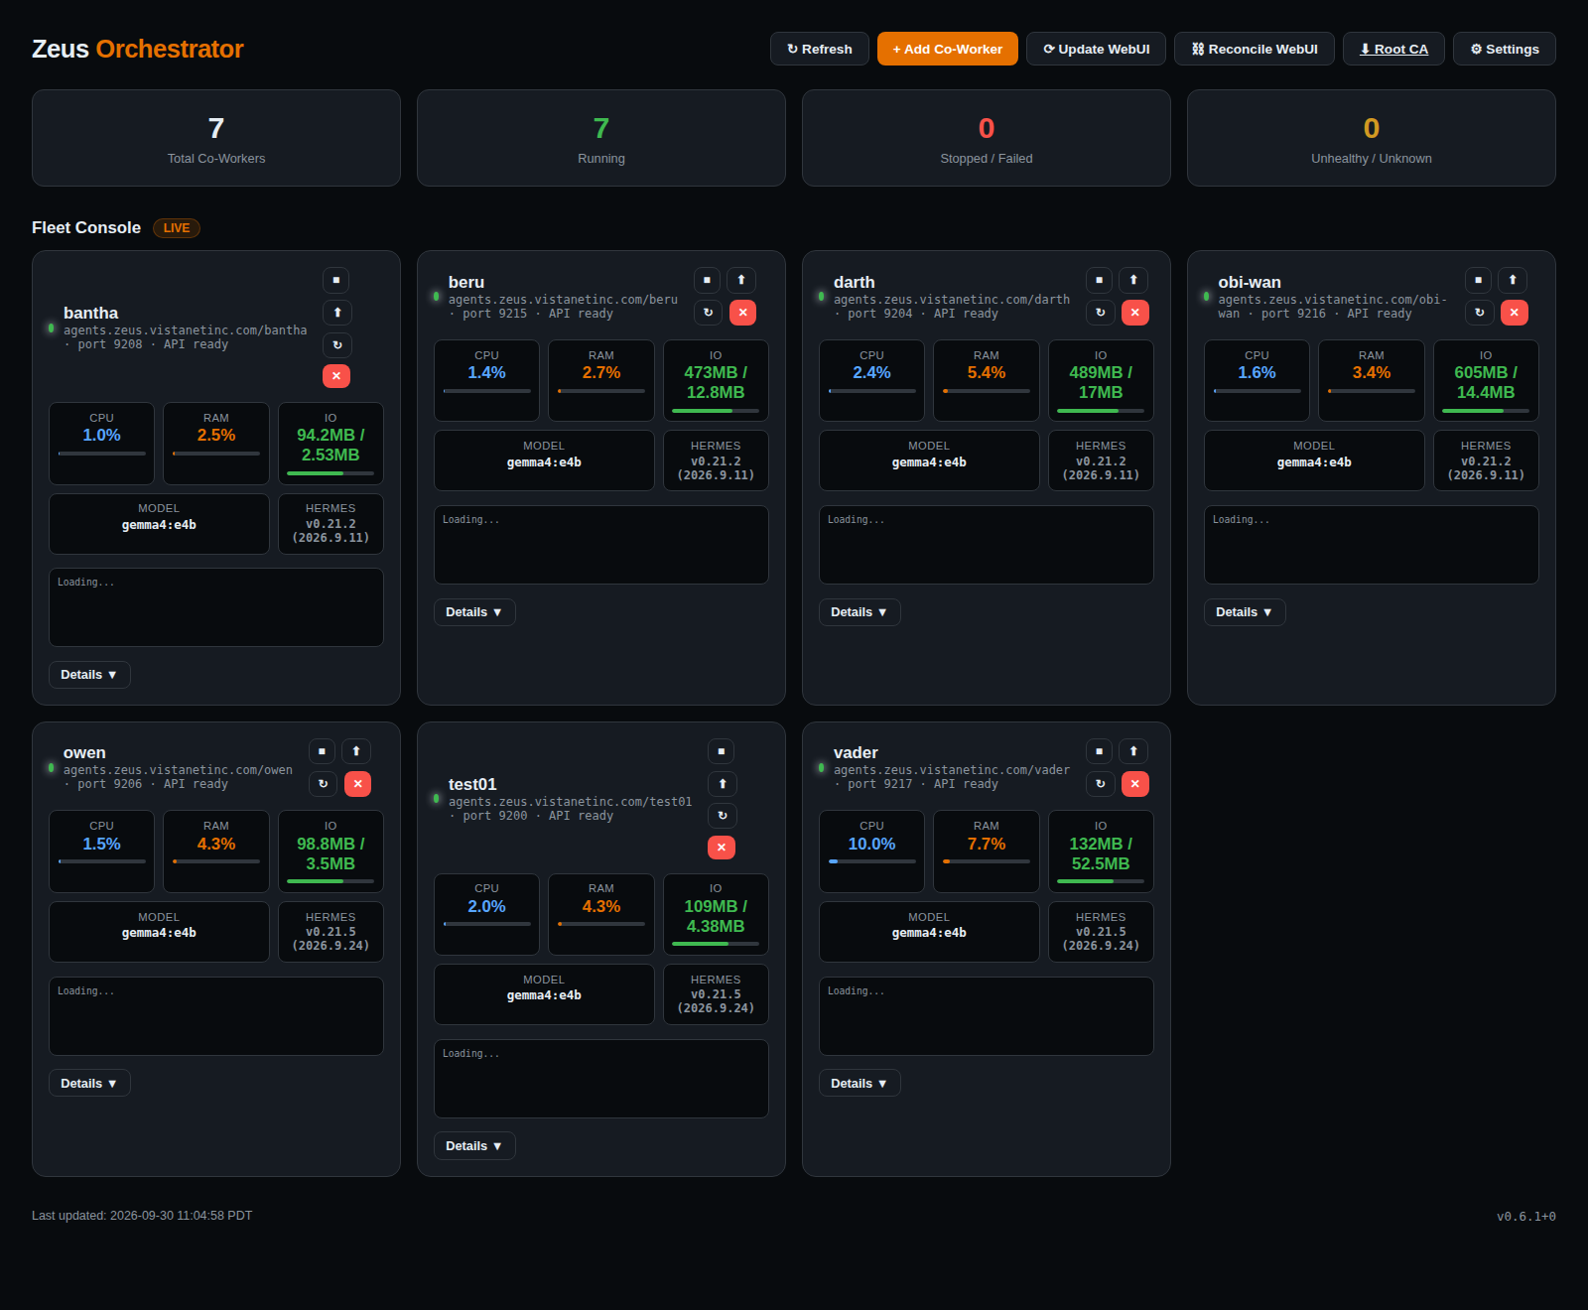Click the vader CPU usage bar

click(x=871, y=861)
